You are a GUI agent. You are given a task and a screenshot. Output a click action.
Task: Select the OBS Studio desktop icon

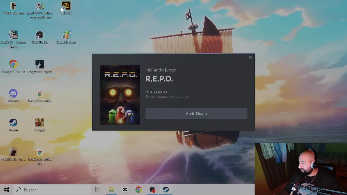[40, 37]
